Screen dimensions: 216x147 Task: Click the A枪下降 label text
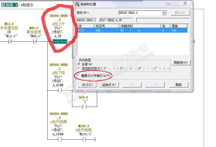pos(58,73)
